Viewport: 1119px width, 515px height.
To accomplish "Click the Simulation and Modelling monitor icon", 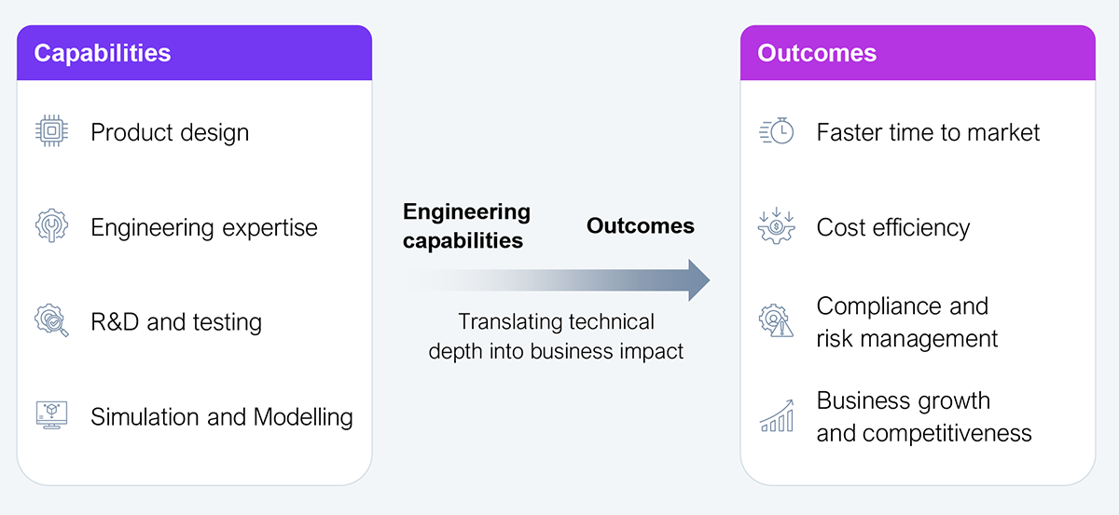I will click(51, 416).
